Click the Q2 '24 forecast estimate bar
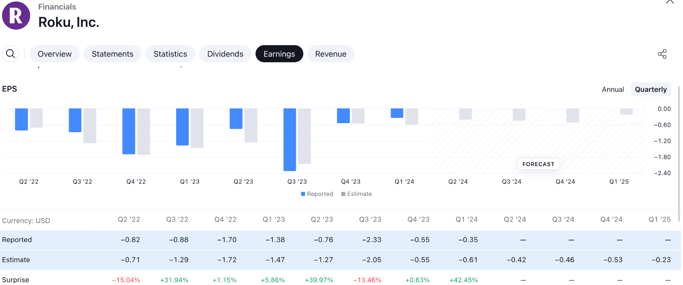683x285 pixels. [465, 114]
